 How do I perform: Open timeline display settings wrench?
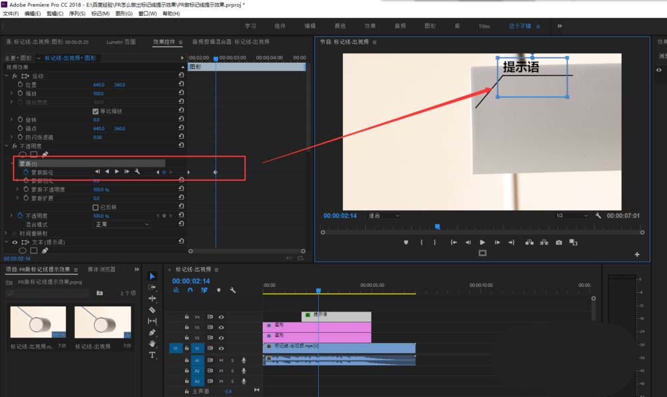point(233,290)
